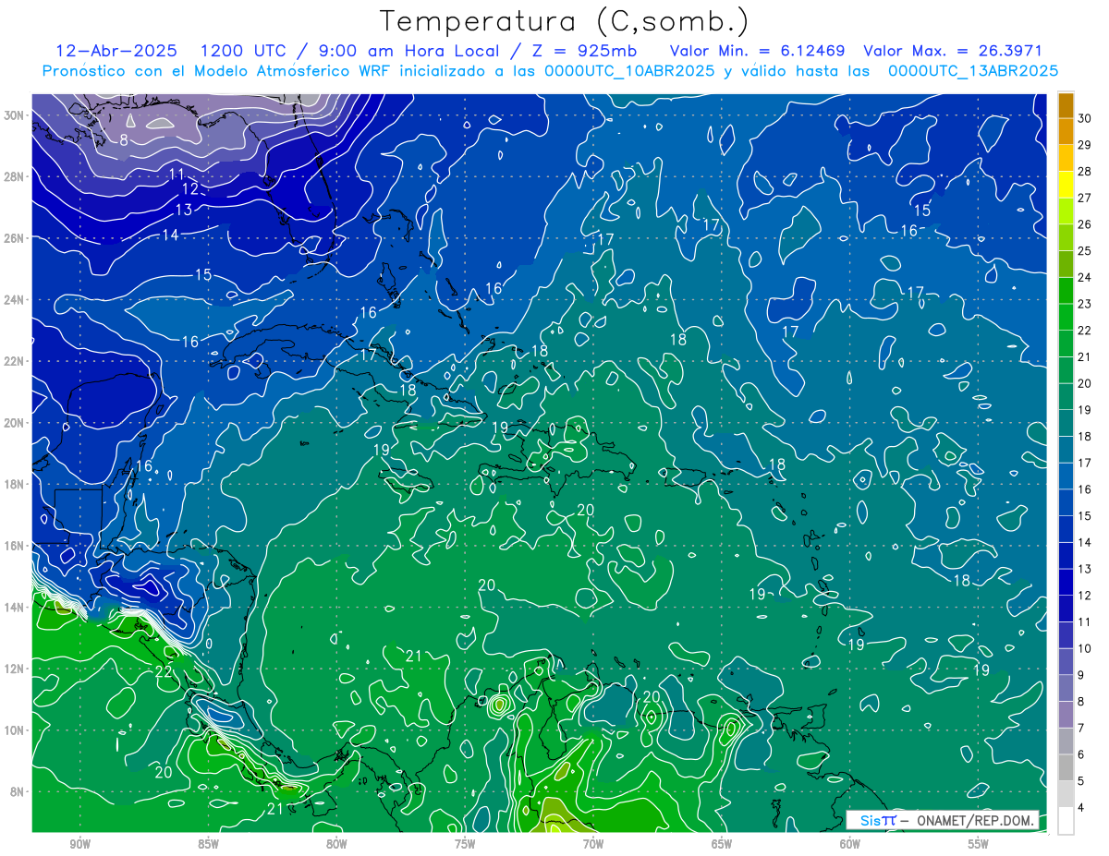Click the green legend band between 22 and 23
This screenshot has height=856, width=1109.
(x=1066, y=317)
